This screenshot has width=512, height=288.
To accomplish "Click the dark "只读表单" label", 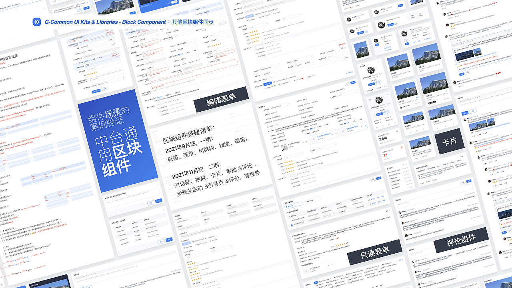I will click(374, 252).
